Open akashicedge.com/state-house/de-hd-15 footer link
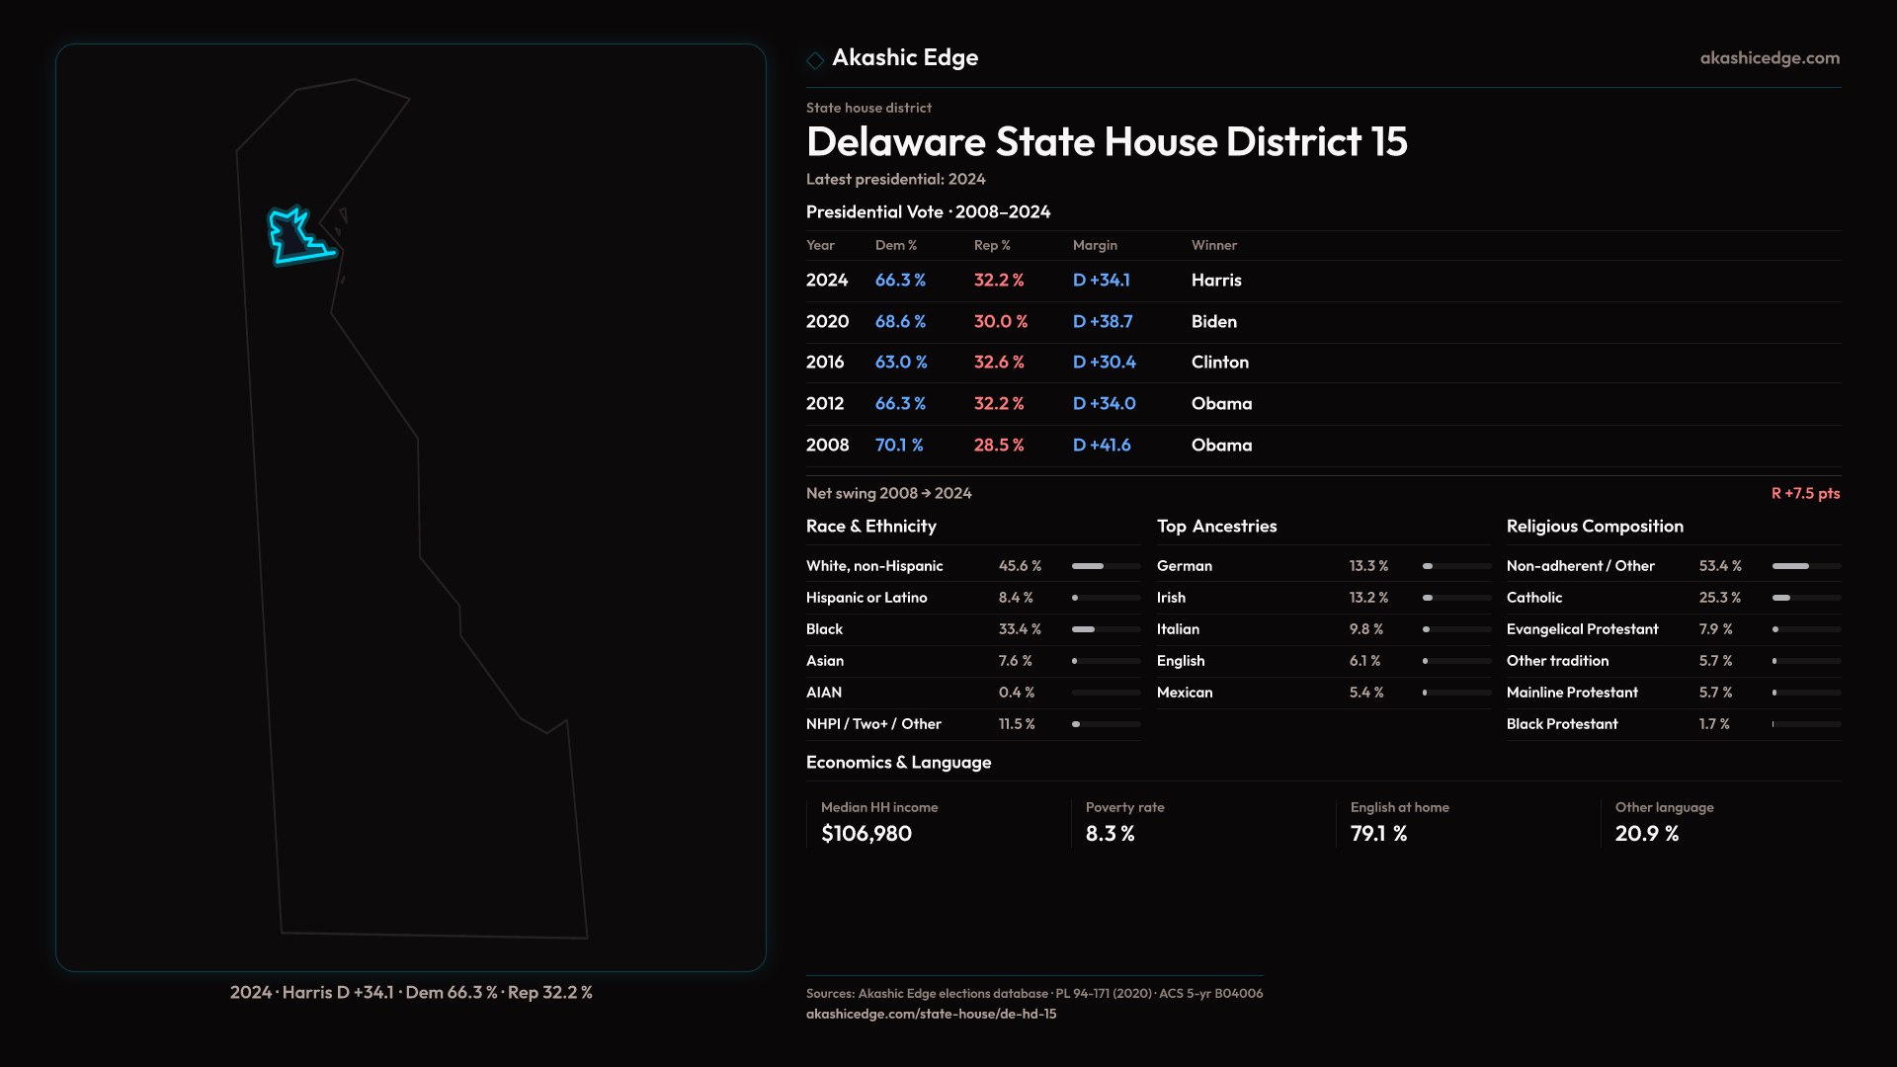Image resolution: width=1897 pixels, height=1067 pixels. [x=931, y=1014]
